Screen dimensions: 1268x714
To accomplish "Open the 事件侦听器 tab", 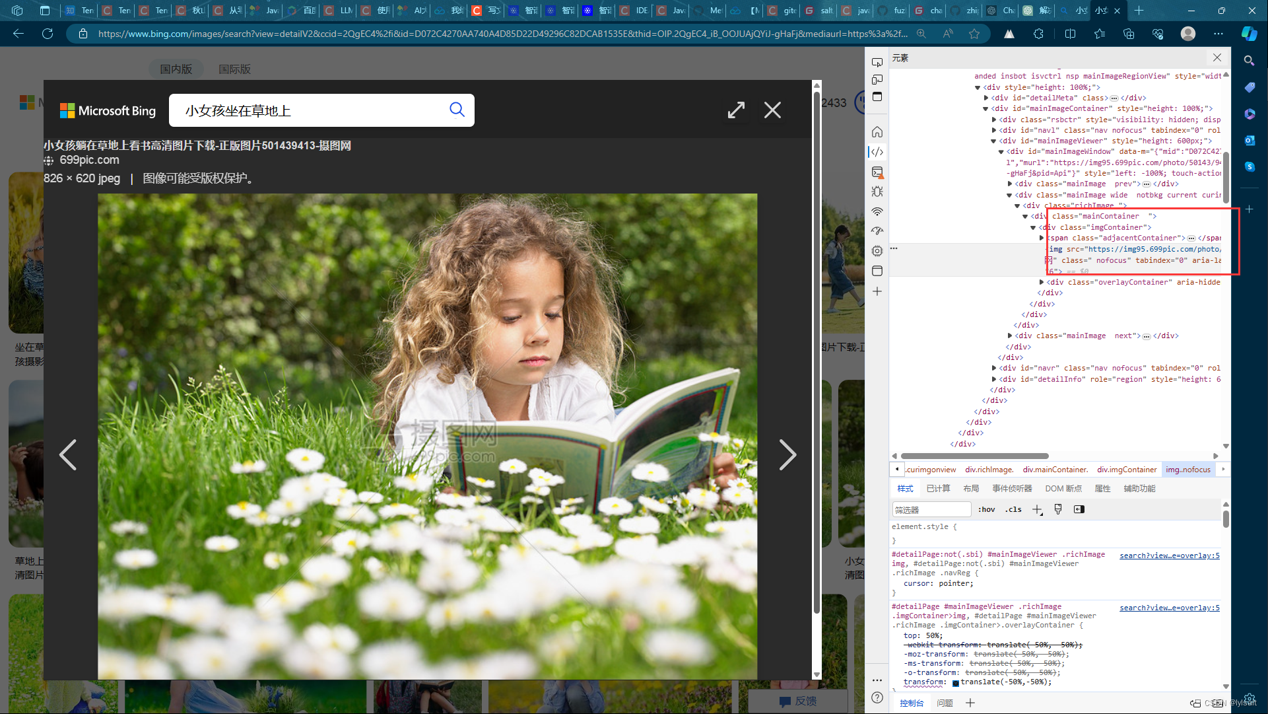I will pos(1012,489).
